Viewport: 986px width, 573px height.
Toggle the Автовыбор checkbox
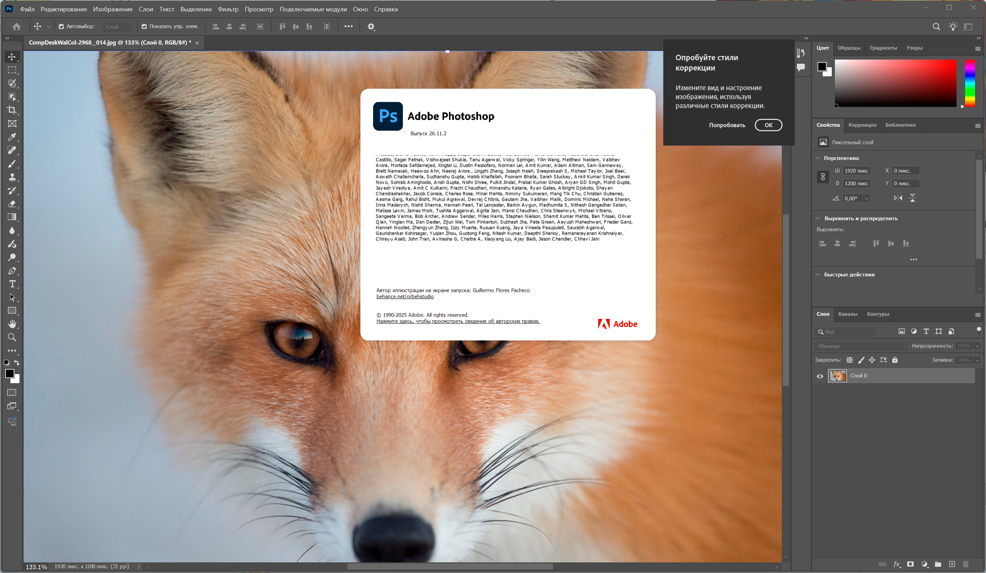coord(61,27)
